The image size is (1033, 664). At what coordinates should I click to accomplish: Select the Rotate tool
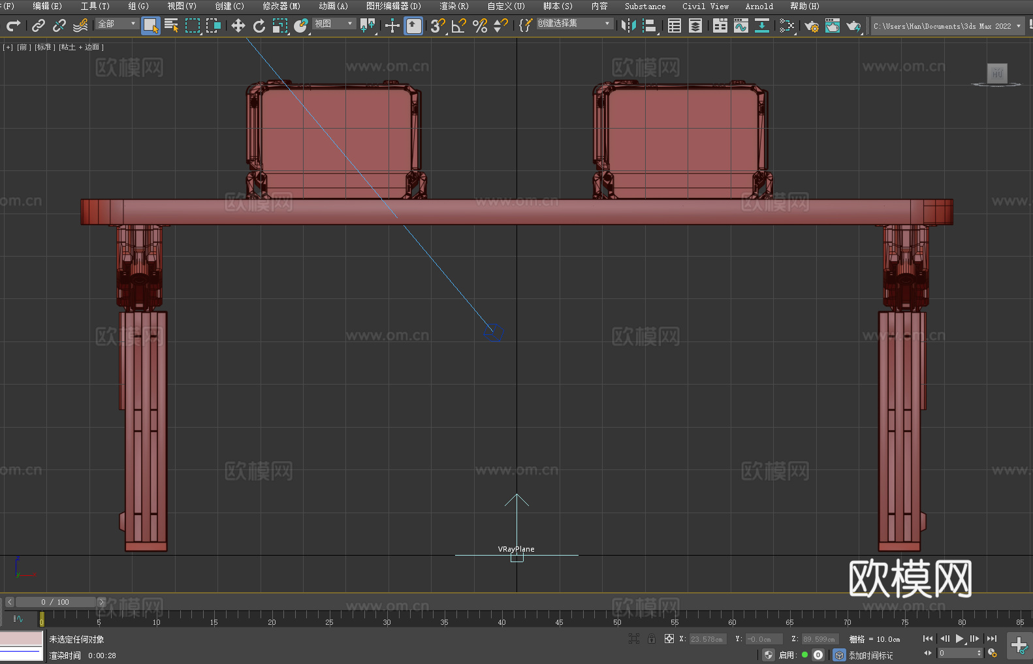259,25
